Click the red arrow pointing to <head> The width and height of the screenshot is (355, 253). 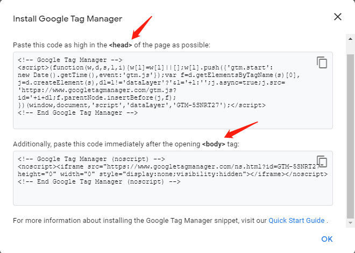141,27
